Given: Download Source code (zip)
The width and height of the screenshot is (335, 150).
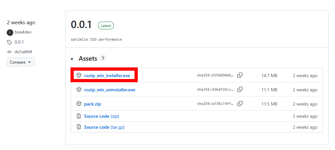Looking at the screenshot, I should pyautogui.click(x=102, y=116).
